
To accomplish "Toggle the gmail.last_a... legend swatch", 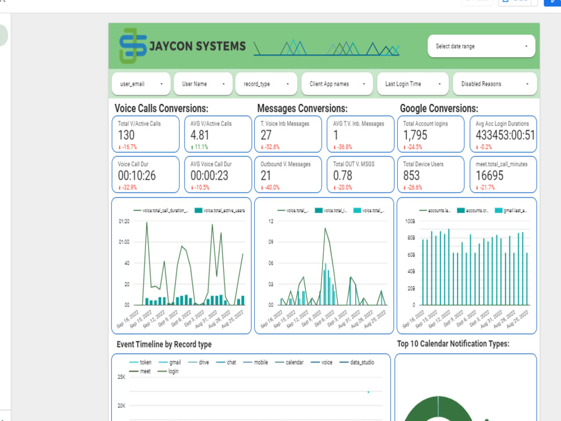I will tap(498, 210).
